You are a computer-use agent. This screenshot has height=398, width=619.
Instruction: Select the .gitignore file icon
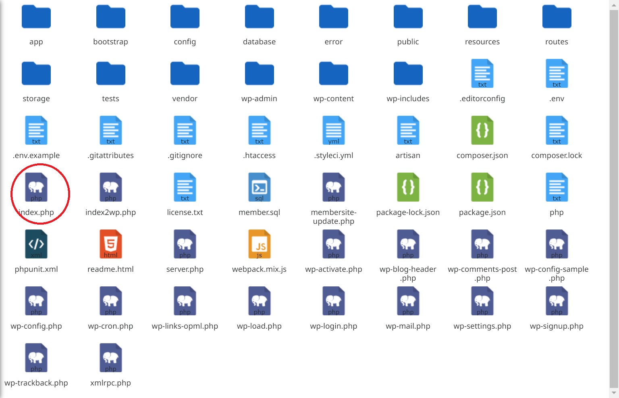[185, 130]
